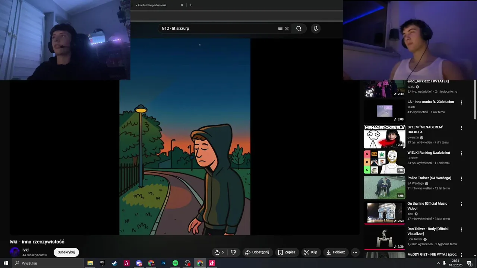Click channel name Gustaw

(x=413, y=158)
